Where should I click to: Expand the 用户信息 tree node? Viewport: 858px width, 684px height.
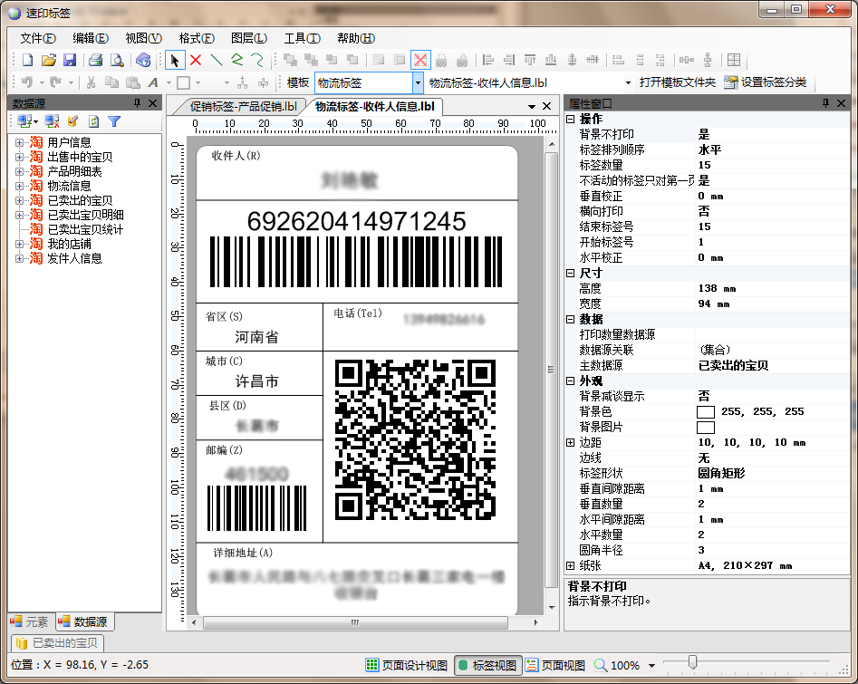click(x=19, y=142)
